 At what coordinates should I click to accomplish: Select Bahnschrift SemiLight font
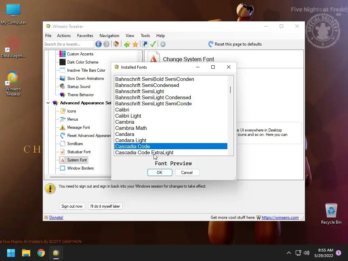171,91
